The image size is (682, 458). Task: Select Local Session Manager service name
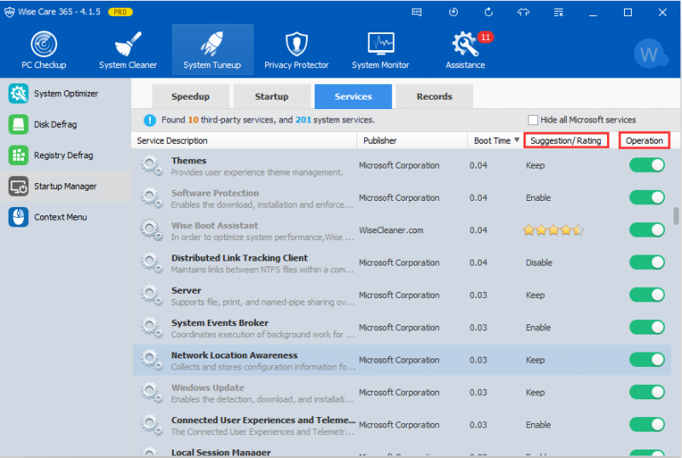pos(221,452)
